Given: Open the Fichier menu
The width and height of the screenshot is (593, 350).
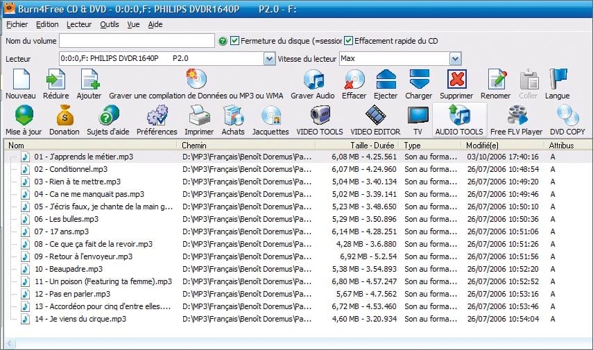Looking at the screenshot, I should click(x=17, y=24).
